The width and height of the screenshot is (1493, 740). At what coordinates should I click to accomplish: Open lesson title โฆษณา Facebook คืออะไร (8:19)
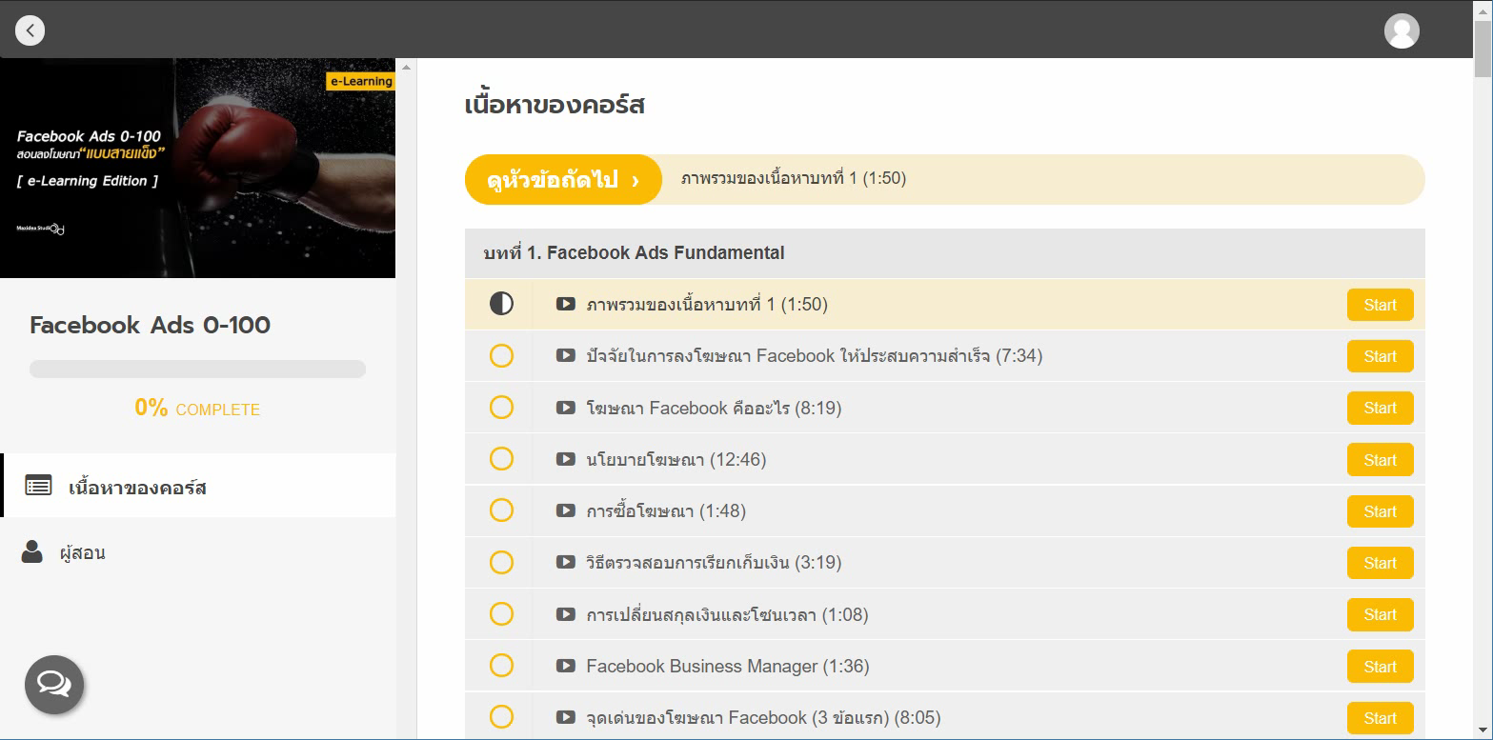714,408
